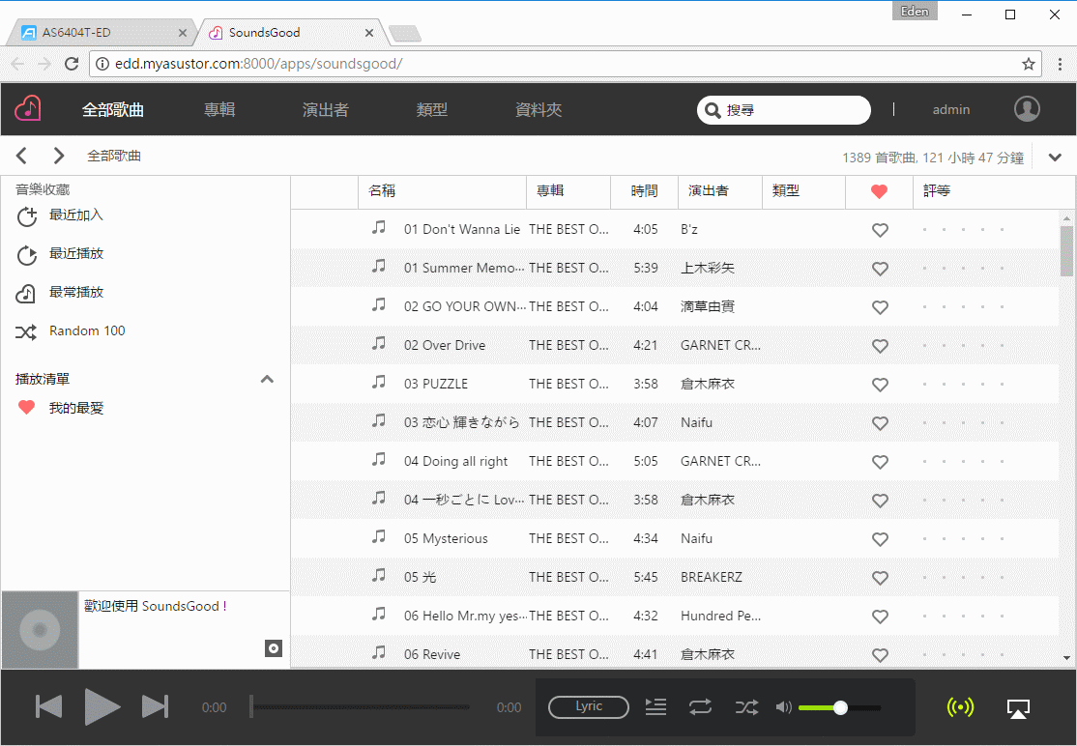Screen dimensions: 1077x746
Task: Open 最近播放 recently played list
Action: click(x=75, y=254)
